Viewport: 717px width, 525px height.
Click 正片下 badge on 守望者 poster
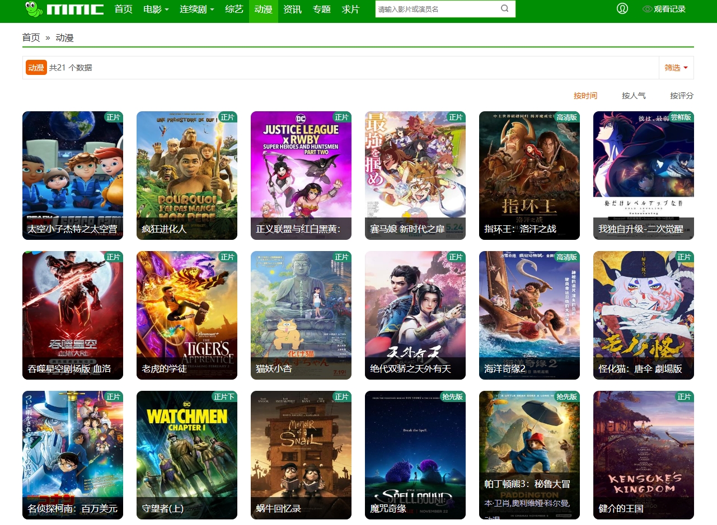click(x=224, y=396)
